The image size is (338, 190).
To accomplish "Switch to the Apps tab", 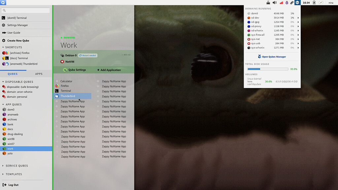I will pyautogui.click(x=39, y=74).
